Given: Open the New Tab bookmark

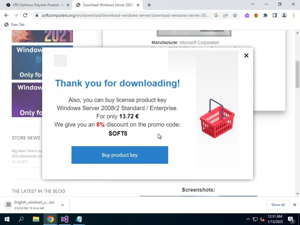Looking at the screenshot, I should (x=15, y=25).
